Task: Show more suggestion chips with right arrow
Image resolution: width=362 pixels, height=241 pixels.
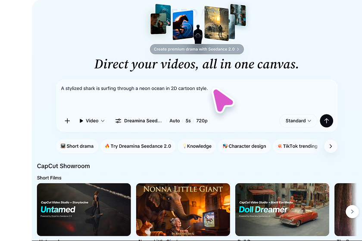Action: click(x=331, y=146)
